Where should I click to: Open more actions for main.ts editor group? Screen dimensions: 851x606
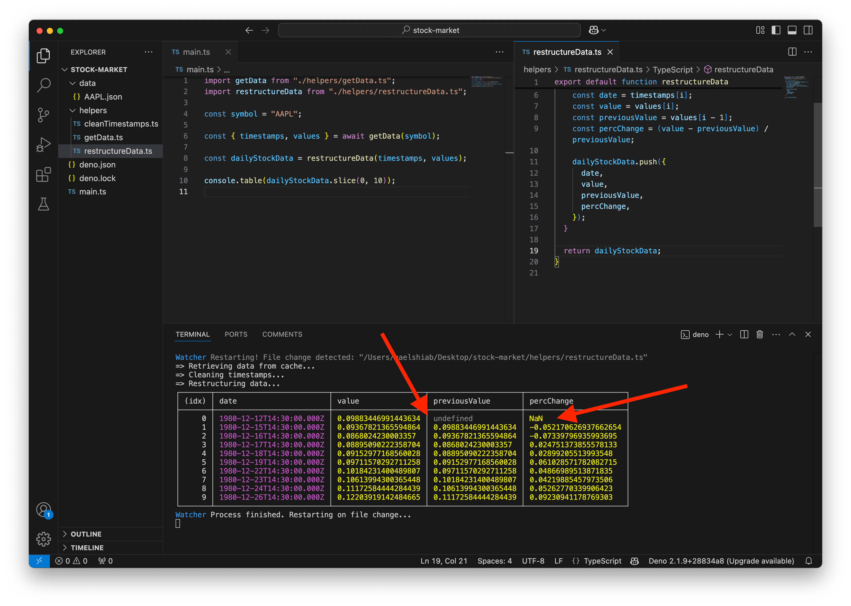(499, 52)
